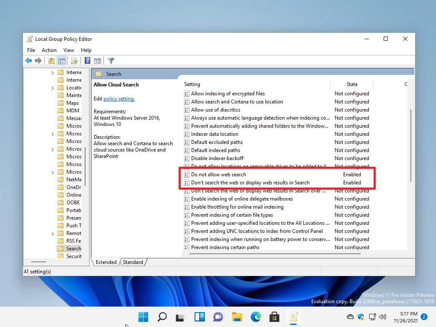Click the Setting column header
The height and width of the screenshot is (327, 436).
(192, 84)
